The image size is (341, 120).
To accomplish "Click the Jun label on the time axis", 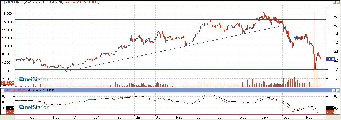I will 199,117.
